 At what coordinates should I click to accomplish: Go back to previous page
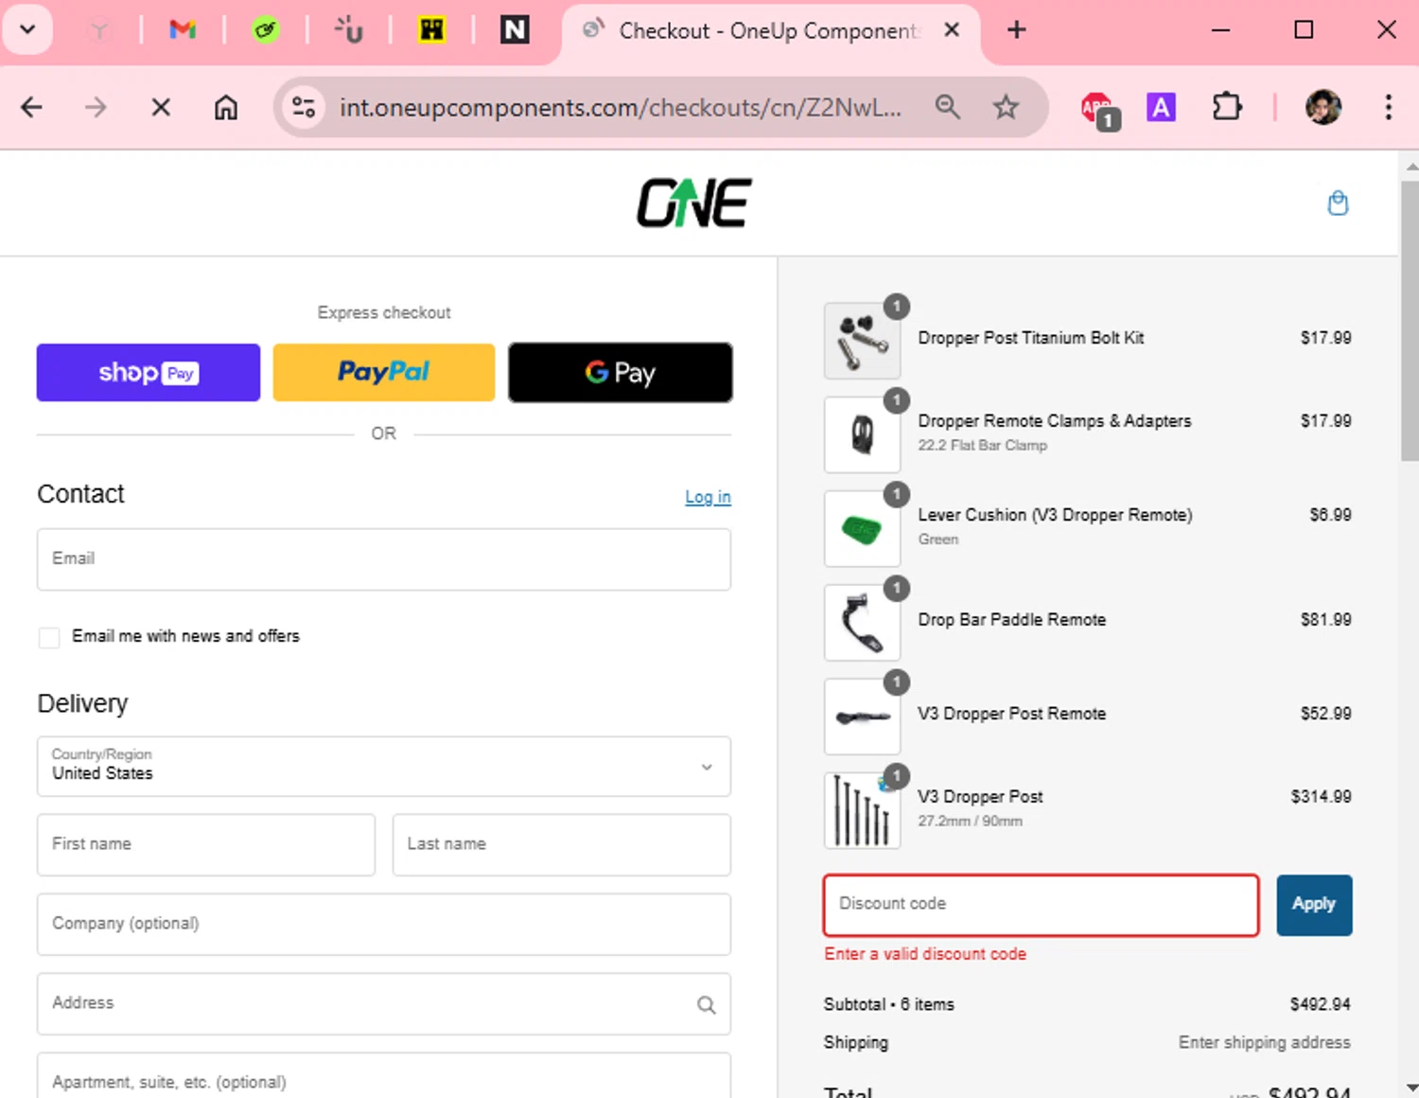pyautogui.click(x=31, y=107)
